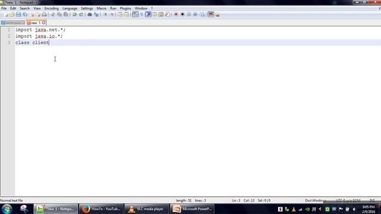Click the Open file folder icon
Screen dimensions: 381x214
[x=12, y=15]
